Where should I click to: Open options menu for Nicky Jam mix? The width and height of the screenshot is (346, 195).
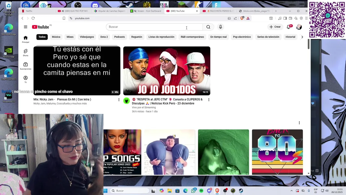click(x=119, y=100)
